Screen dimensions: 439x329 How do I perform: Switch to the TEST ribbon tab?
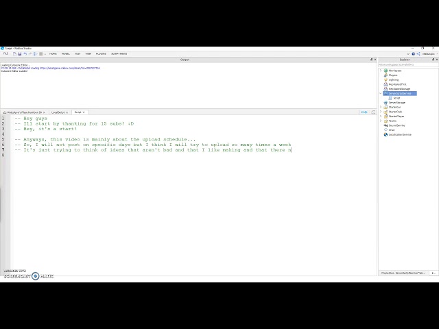point(78,53)
